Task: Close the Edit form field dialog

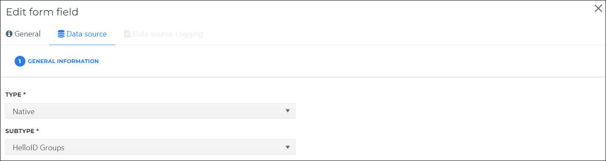Action: (x=598, y=9)
